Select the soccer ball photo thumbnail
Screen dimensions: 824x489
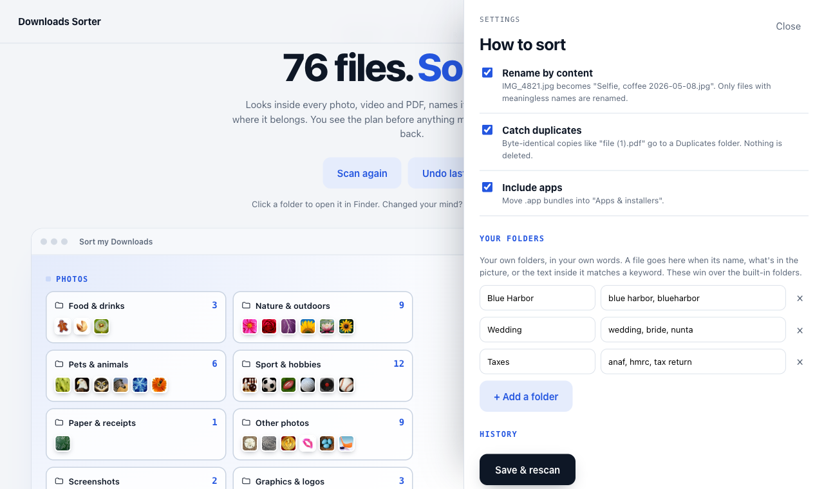(269, 385)
